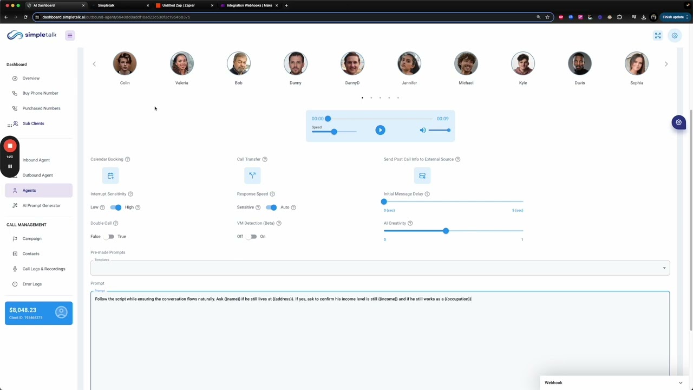Click the browser bookmark star icon
Viewport: 693px width, 390px height.
click(547, 17)
